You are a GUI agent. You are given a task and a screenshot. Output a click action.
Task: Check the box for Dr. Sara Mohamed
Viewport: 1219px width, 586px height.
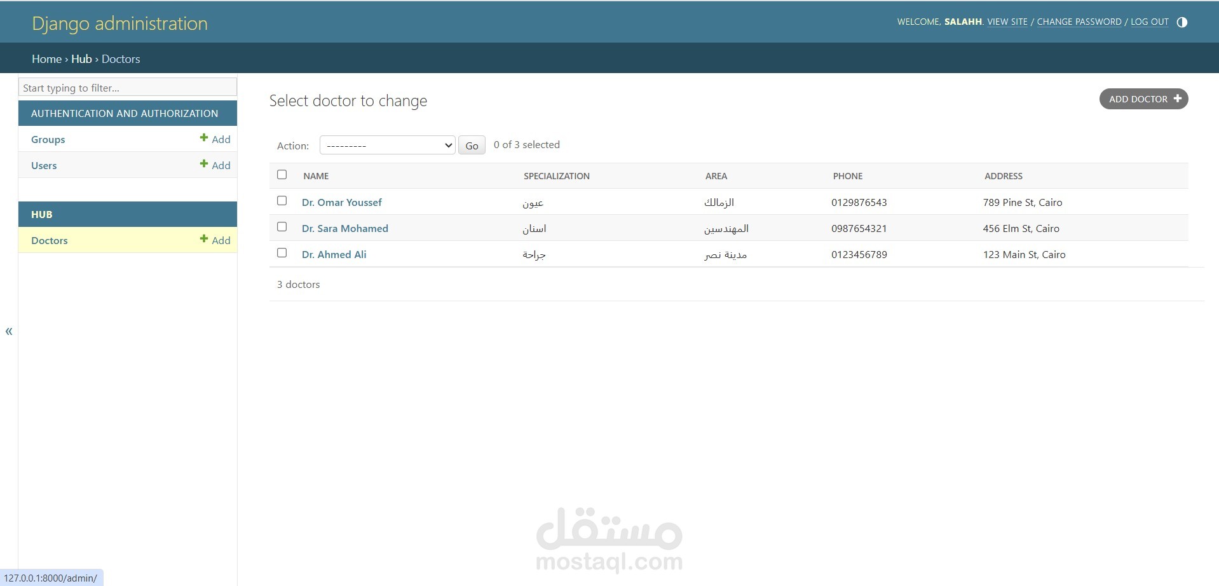pyautogui.click(x=282, y=227)
